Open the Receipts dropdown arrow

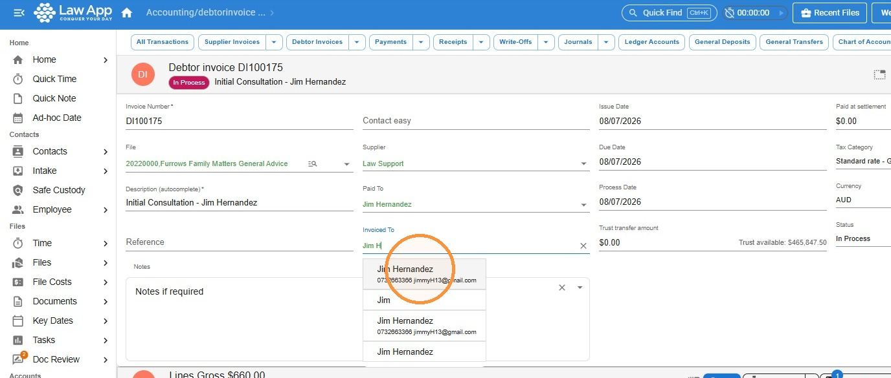point(481,42)
